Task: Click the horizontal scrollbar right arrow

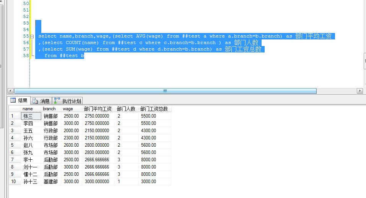Action: coord(360,91)
